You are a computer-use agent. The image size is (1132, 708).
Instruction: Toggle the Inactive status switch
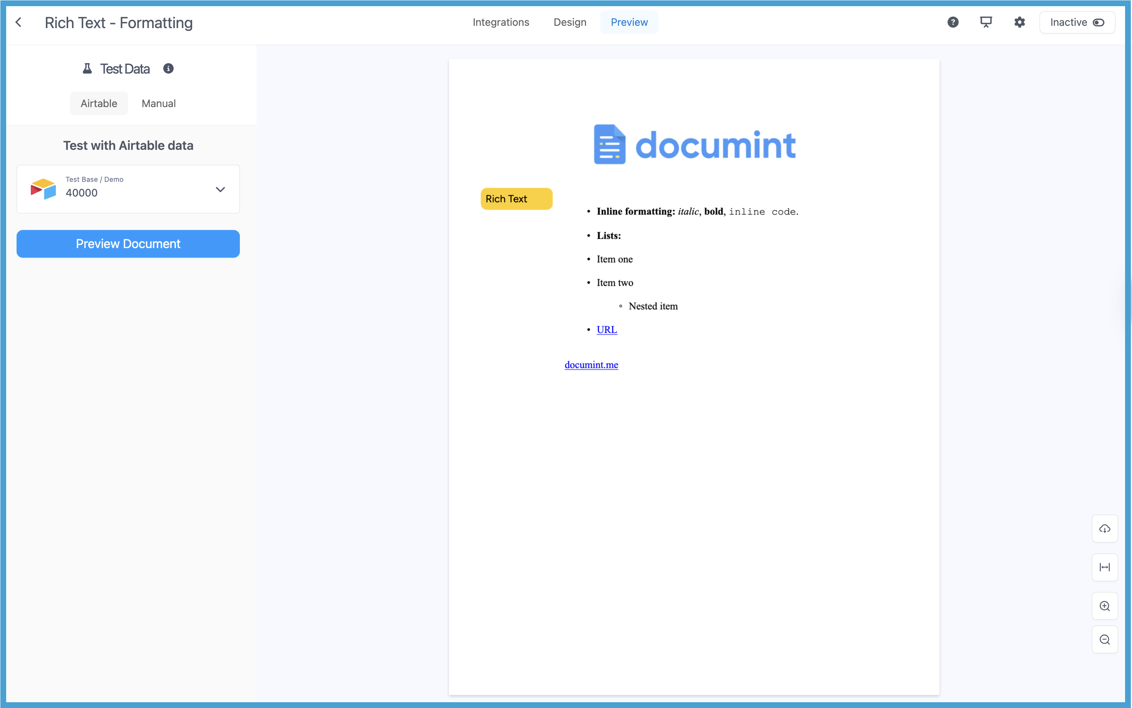[x=1098, y=22]
